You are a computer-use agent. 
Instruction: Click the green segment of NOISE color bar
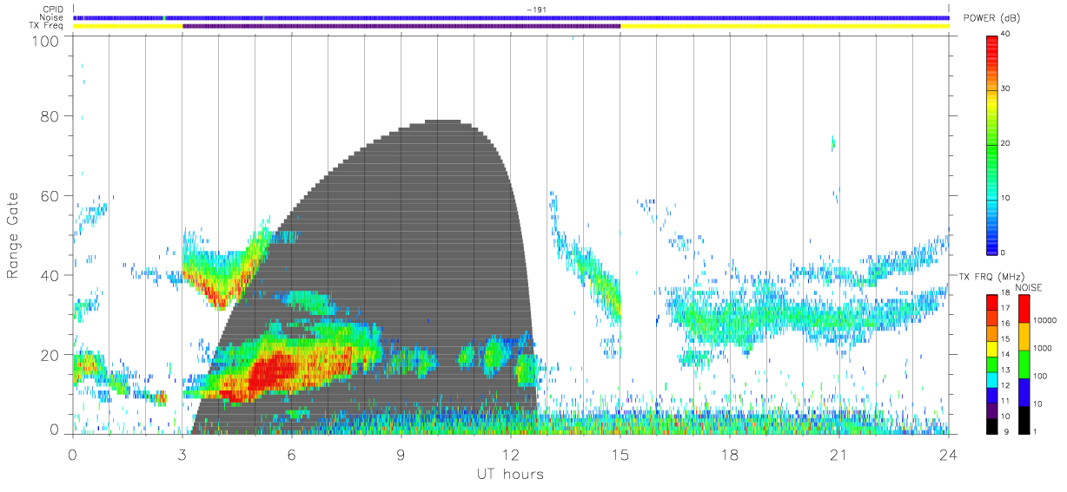pos(1024,364)
